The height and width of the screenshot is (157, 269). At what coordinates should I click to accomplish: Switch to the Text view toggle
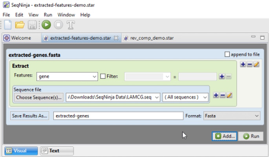pyautogui.click(x=57, y=151)
